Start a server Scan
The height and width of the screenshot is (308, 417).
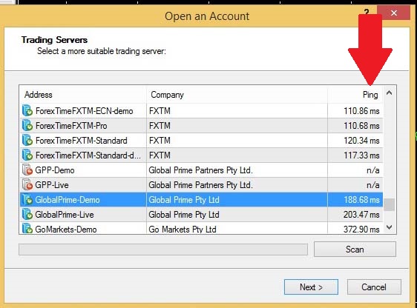[x=355, y=249]
